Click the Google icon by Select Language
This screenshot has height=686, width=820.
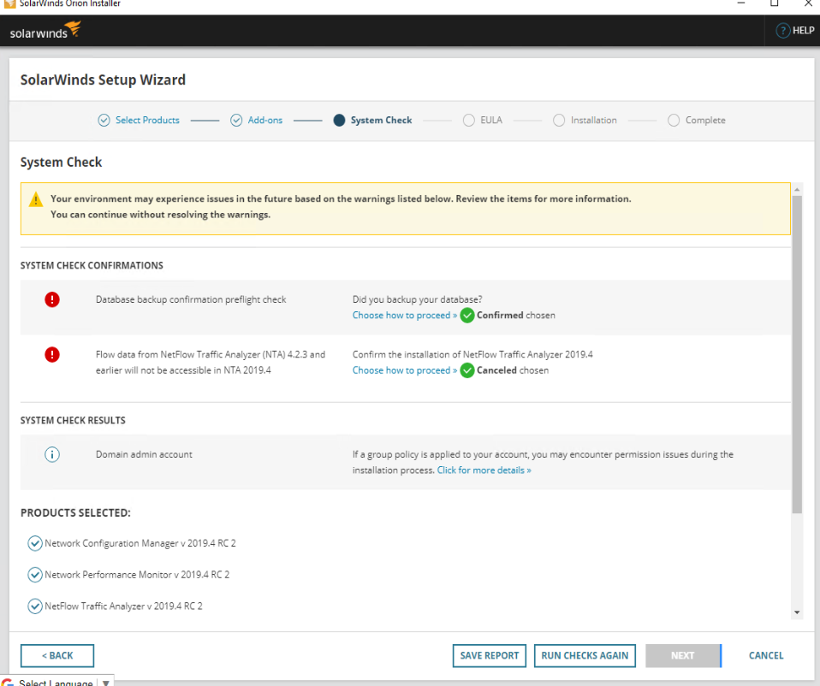pos(8,683)
